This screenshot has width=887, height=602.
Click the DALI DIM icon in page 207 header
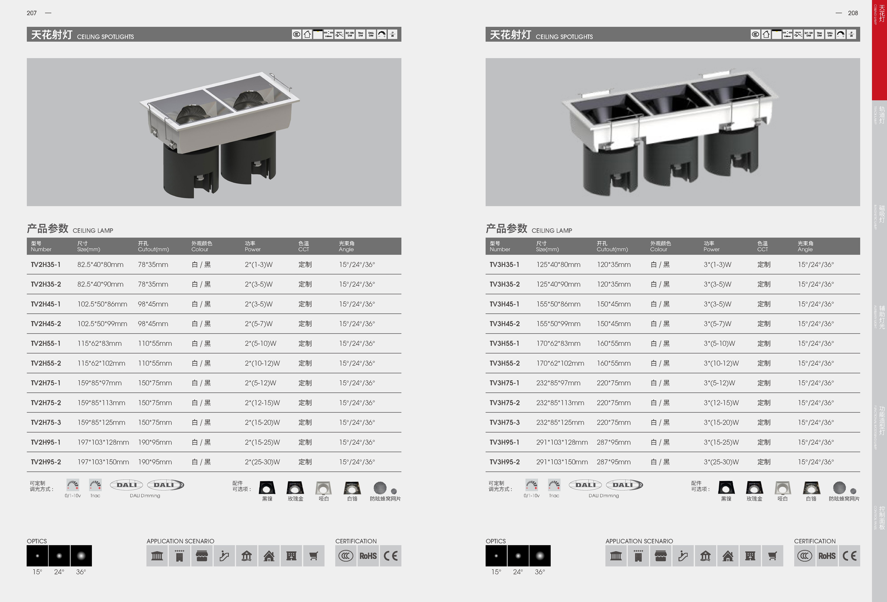(371, 34)
